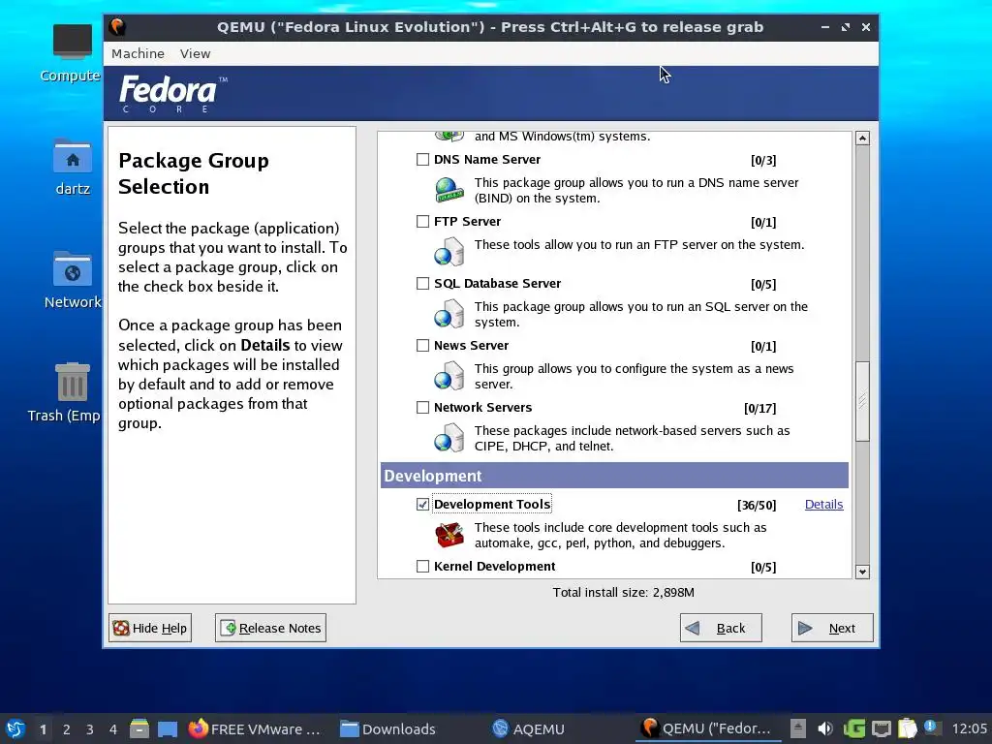
Task: Click the package list scrollbar down arrow
Action: (x=862, y=572)
